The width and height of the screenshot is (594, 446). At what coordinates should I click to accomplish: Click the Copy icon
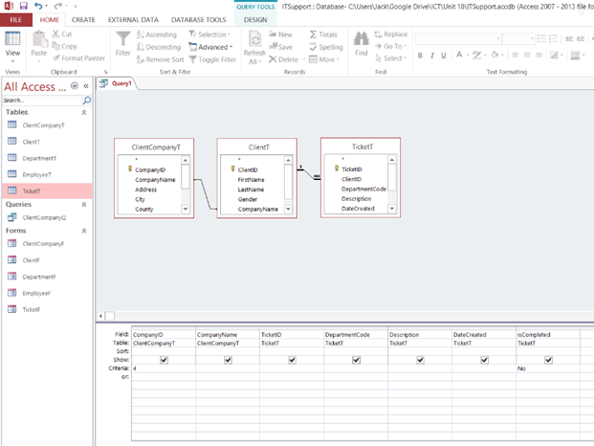(x=56, y=46)
